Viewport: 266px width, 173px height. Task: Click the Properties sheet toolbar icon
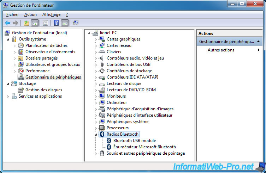coord(46,23)
